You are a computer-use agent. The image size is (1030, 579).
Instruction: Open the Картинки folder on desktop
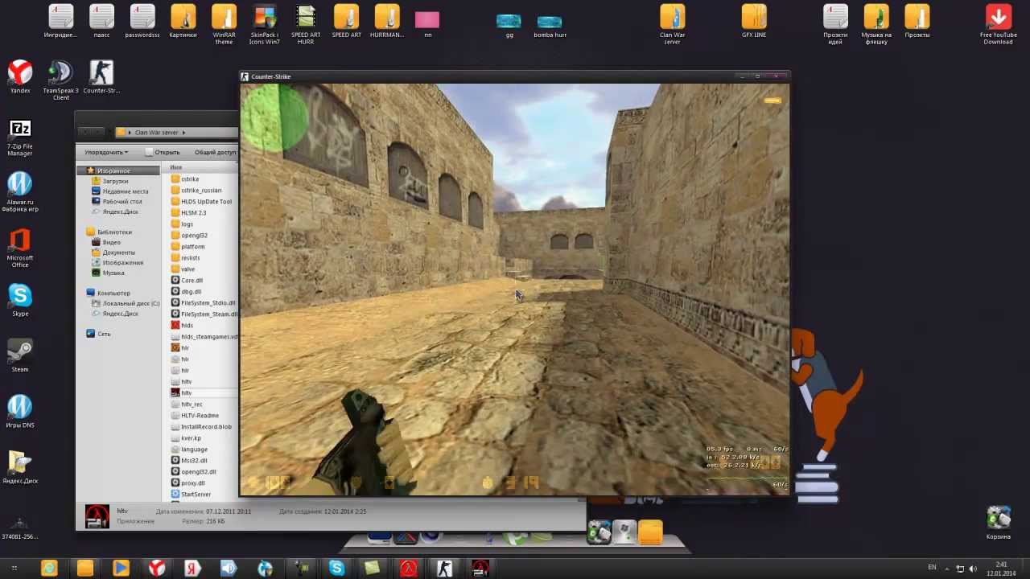(x=183, y=22)
